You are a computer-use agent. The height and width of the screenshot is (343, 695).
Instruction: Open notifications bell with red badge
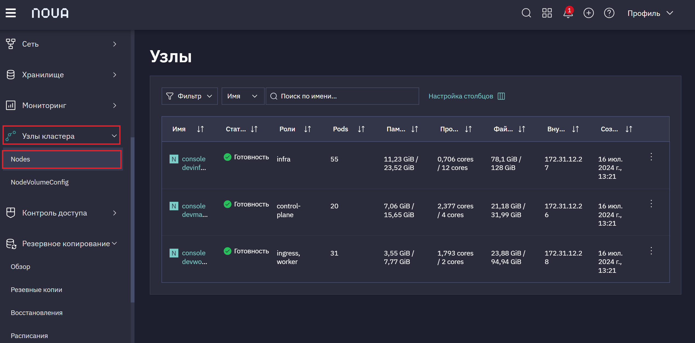568,13
